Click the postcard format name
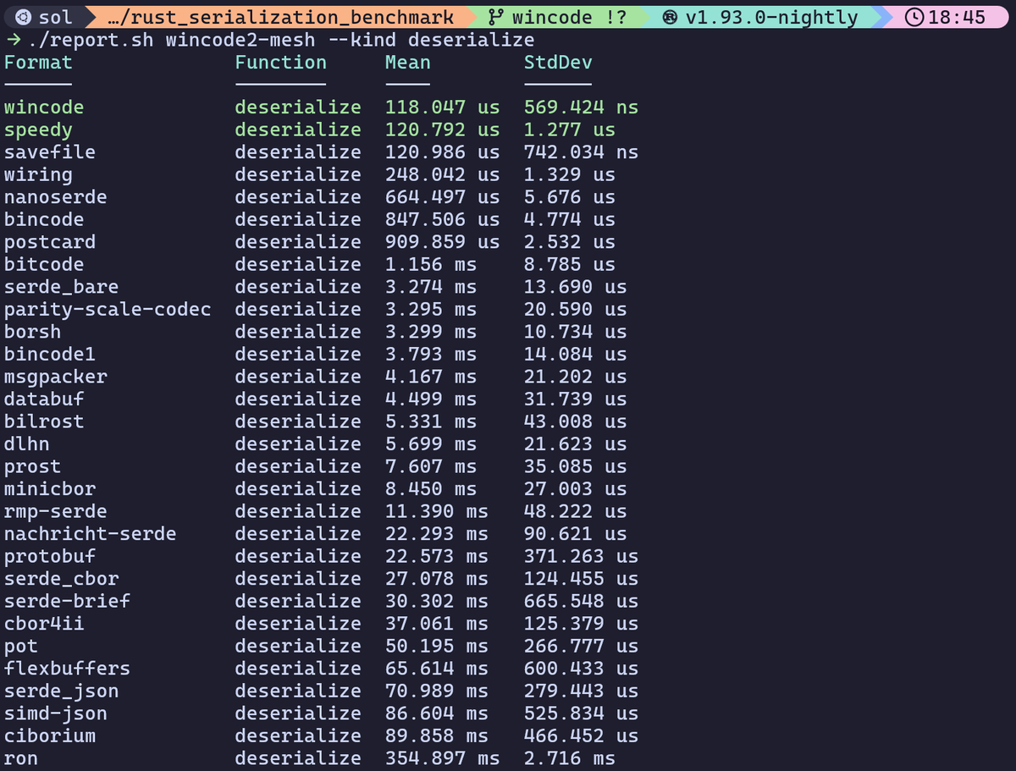This screenshot has width=1016, height=771. [x=50, y=242]
